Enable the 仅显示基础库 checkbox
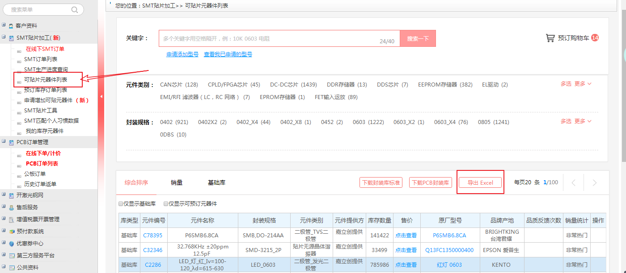 120,203
